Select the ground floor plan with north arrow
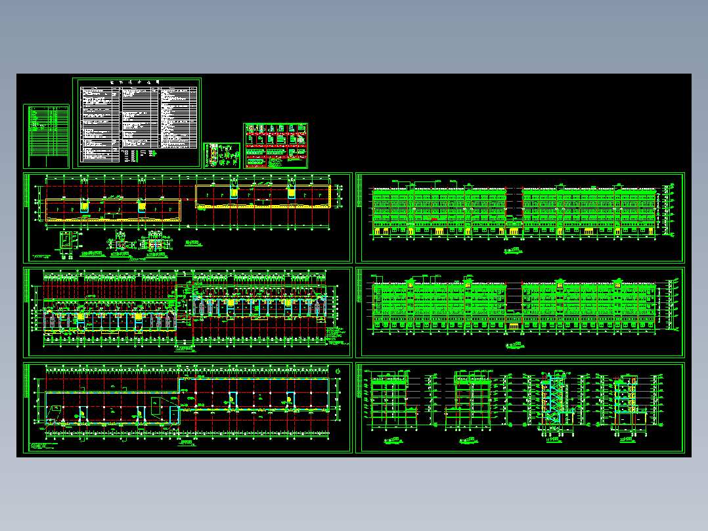Image resolution: width=708 pixels, height=531 pixels. (x=188, y=407)
